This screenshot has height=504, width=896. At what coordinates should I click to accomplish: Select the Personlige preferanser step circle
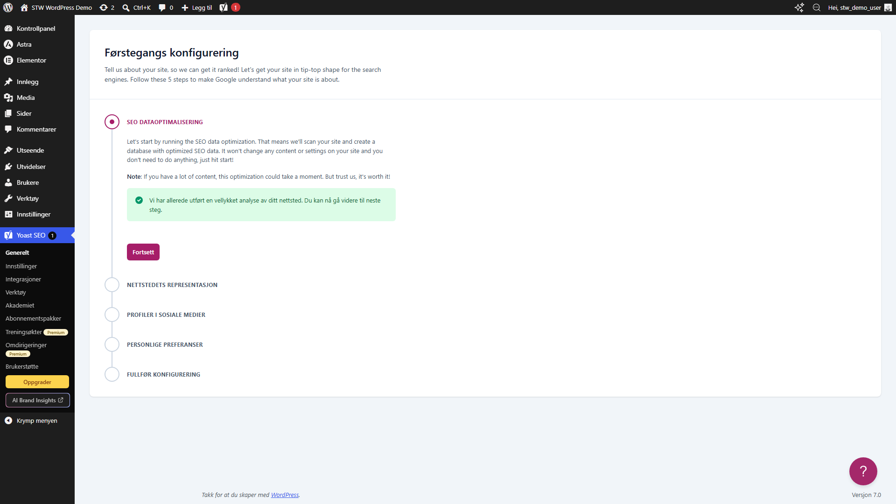tap(112, 344)
